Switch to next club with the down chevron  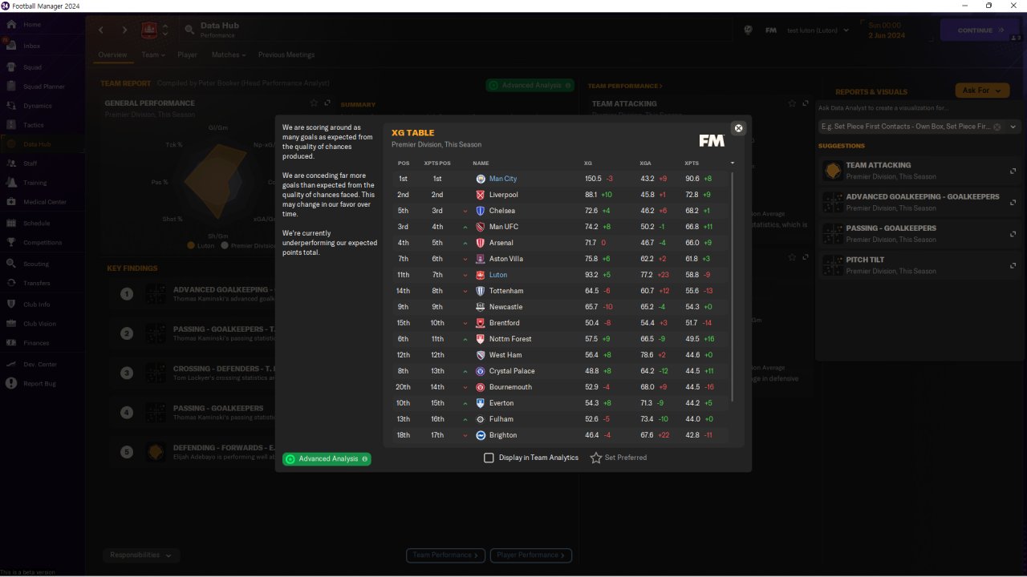[165, 35]
